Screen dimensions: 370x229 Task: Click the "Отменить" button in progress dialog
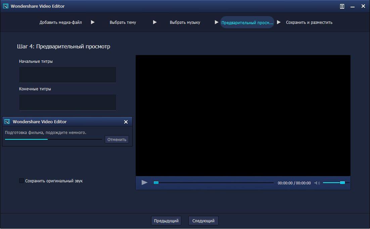pos(117,140)
